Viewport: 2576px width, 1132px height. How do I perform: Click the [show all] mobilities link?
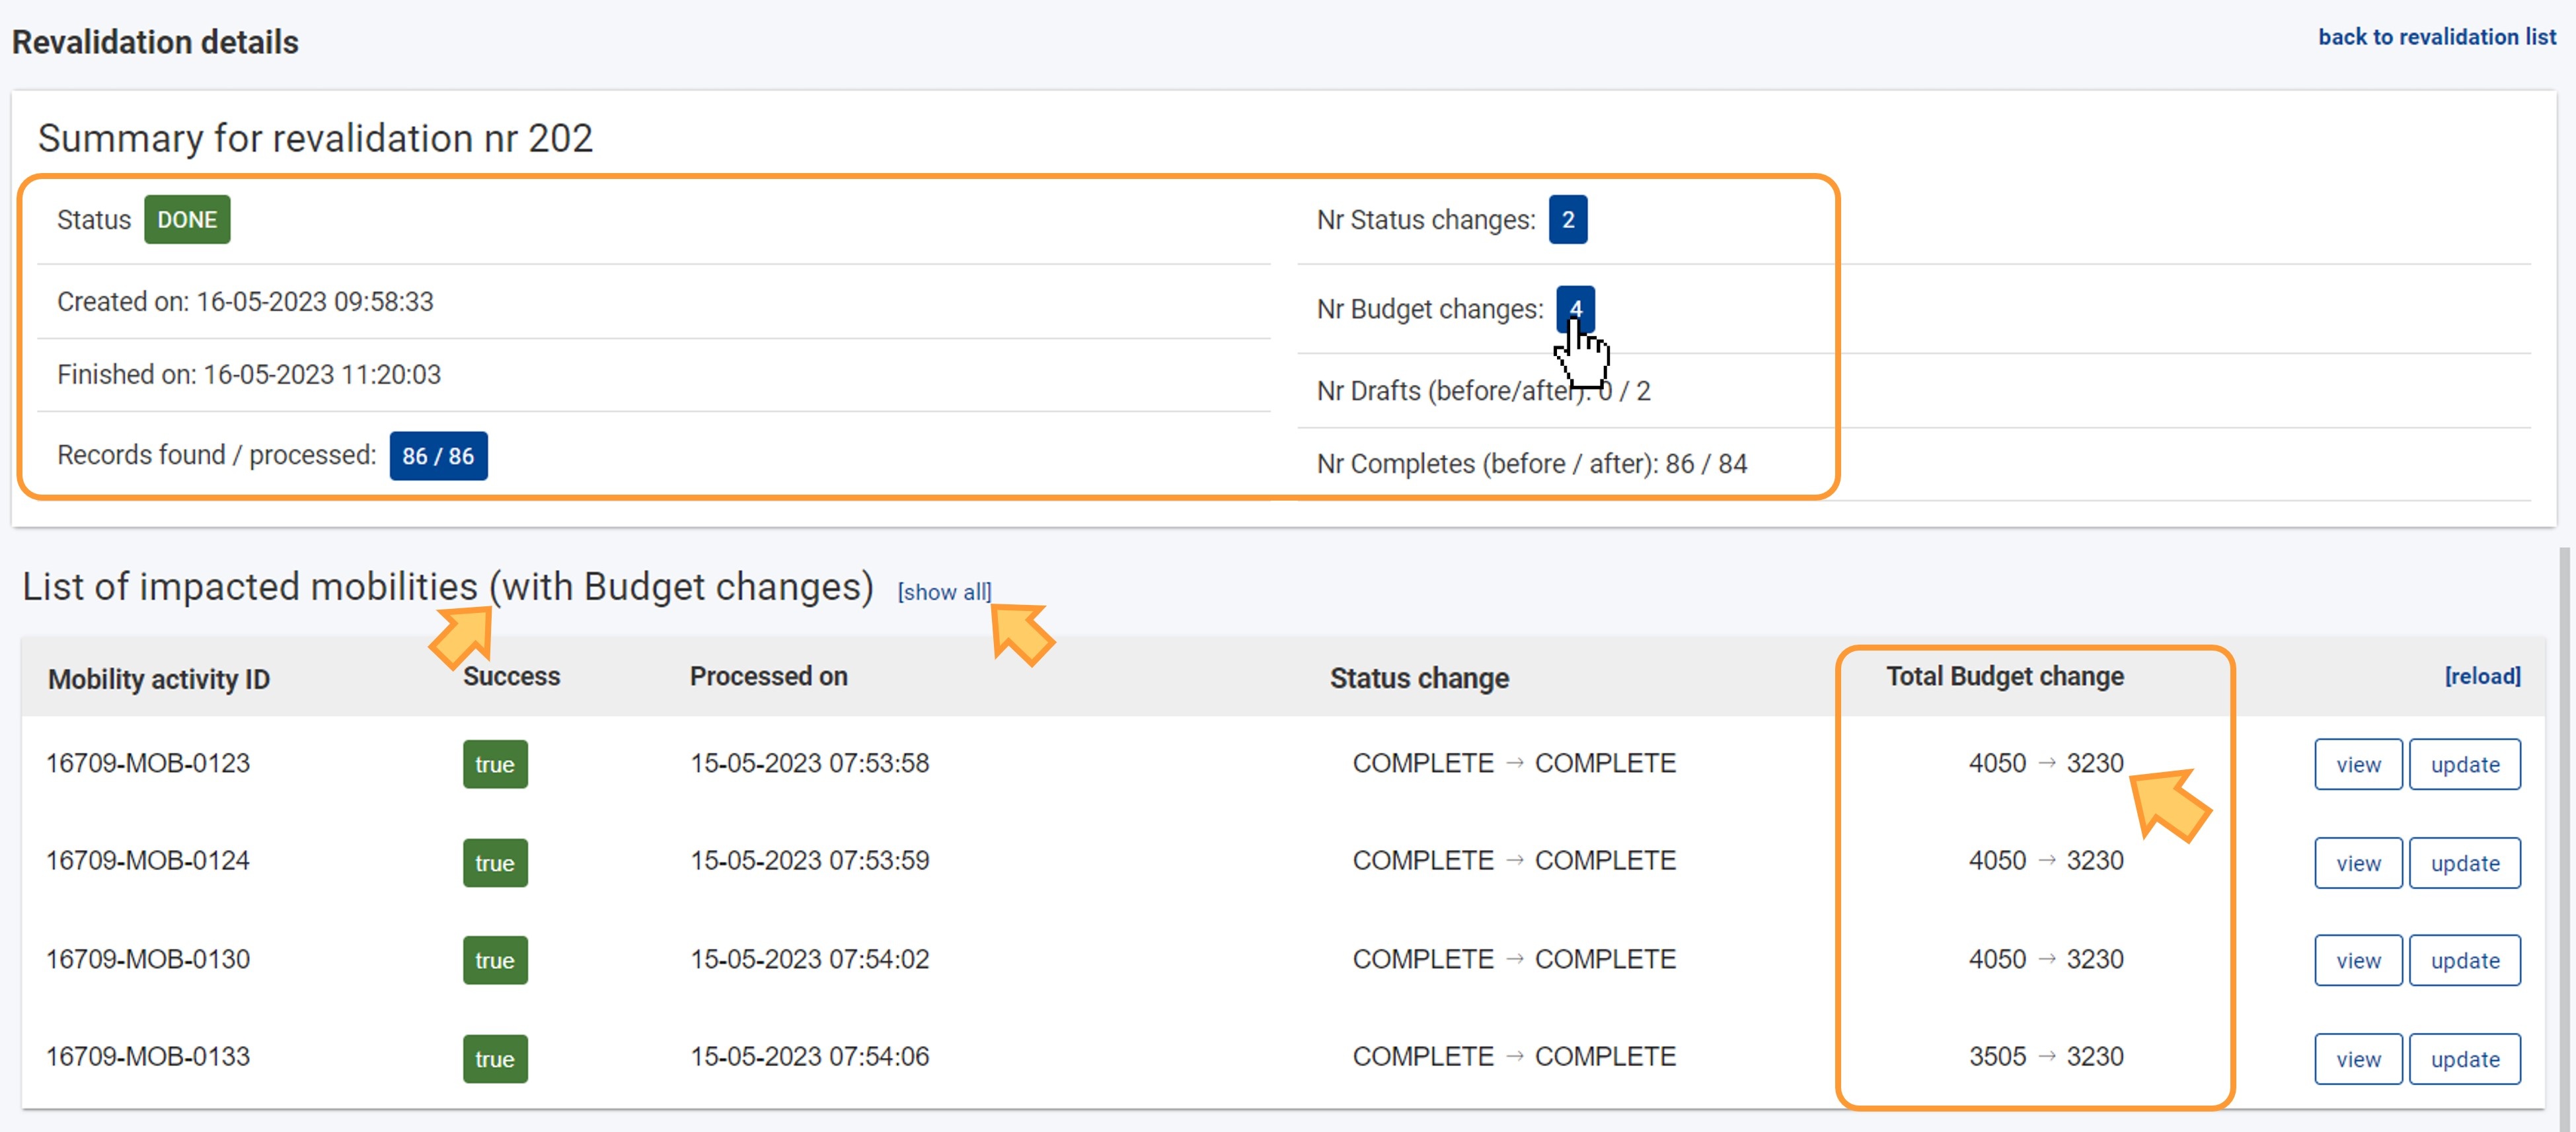pos(943,592)
